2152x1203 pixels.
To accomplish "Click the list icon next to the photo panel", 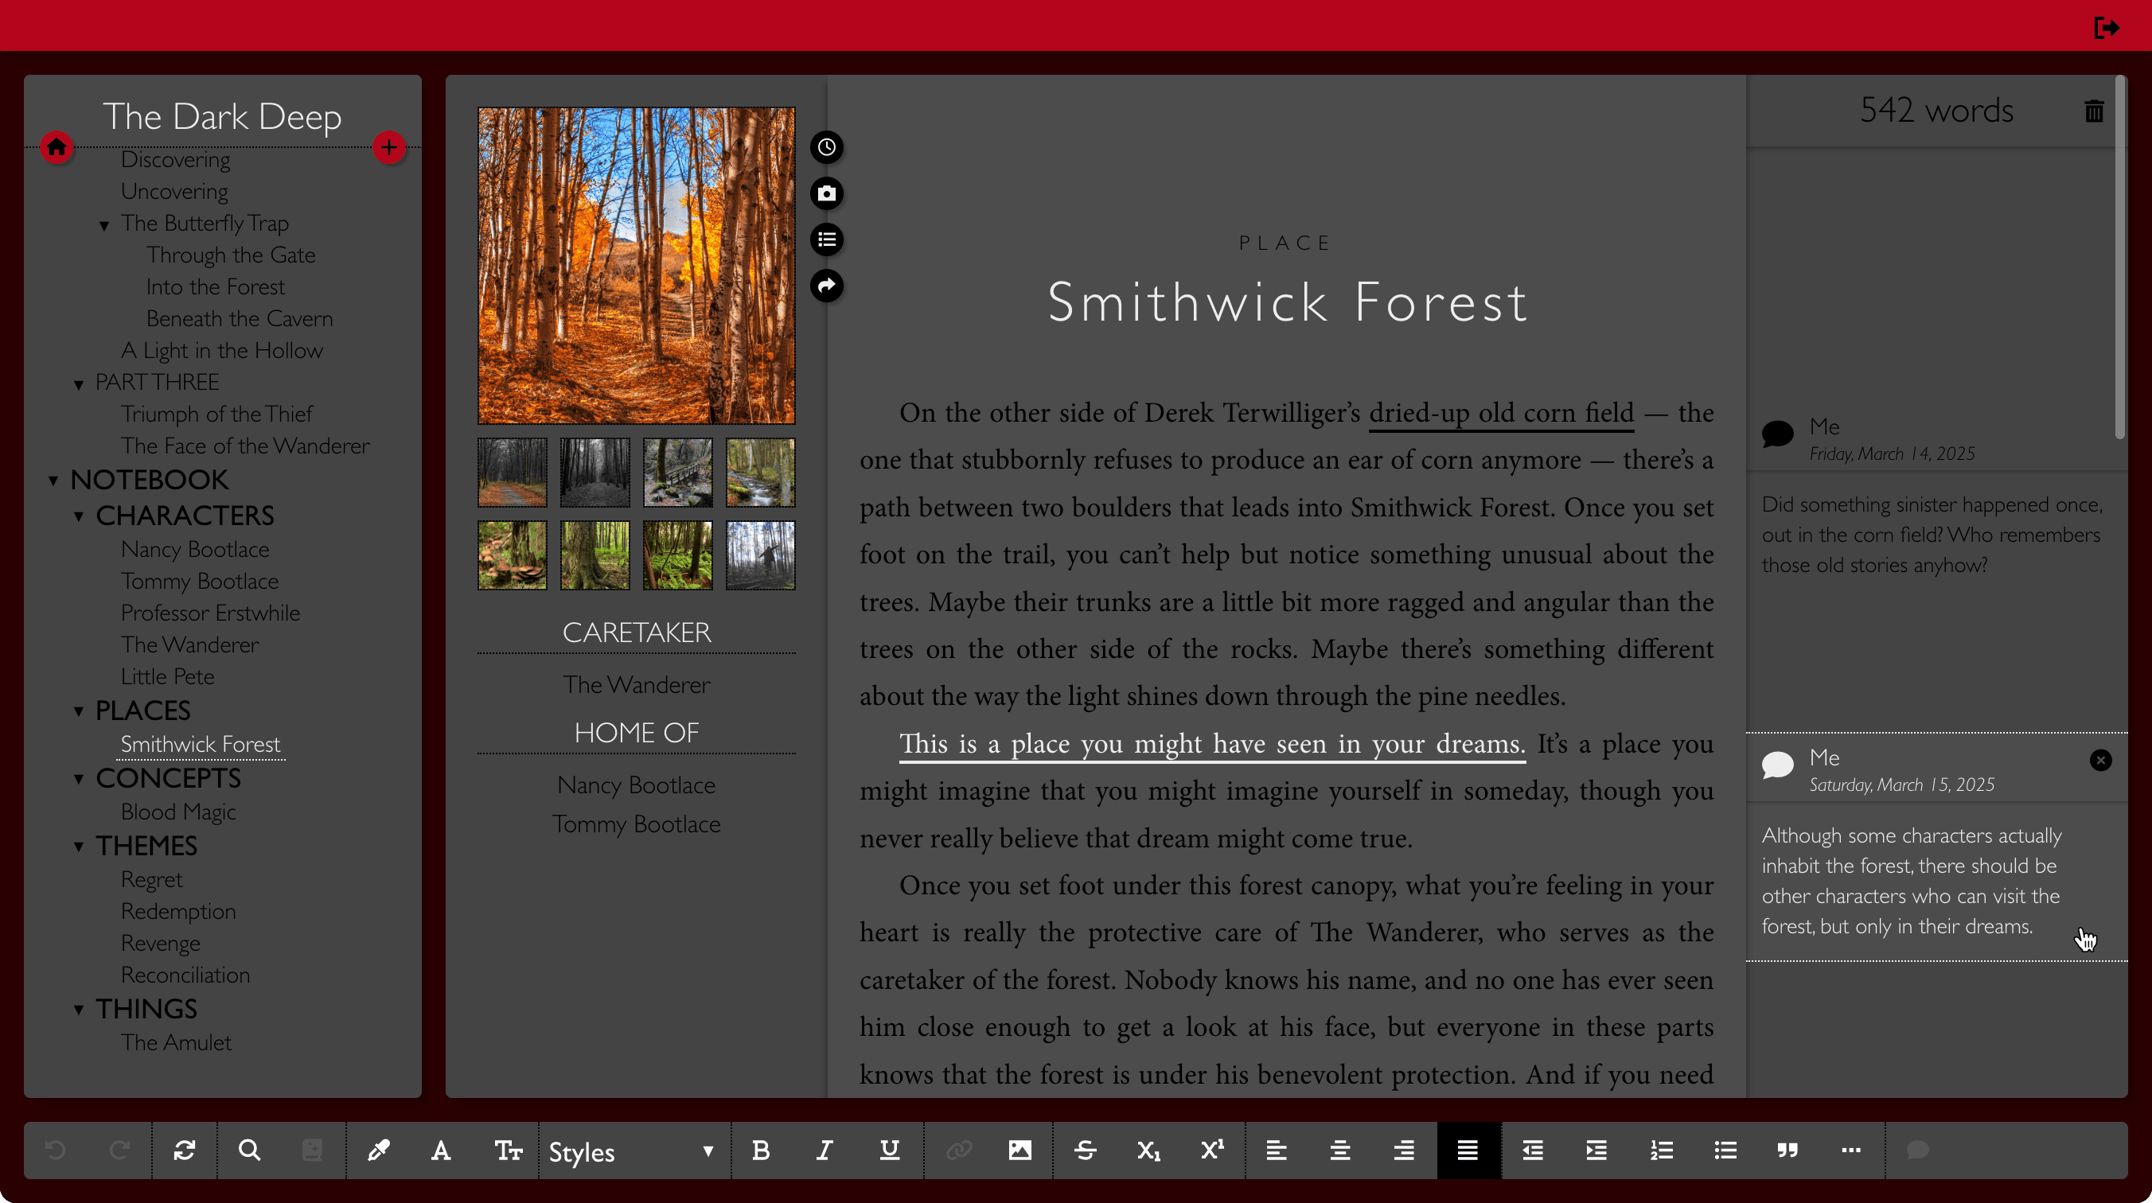I will click(826, 239).
